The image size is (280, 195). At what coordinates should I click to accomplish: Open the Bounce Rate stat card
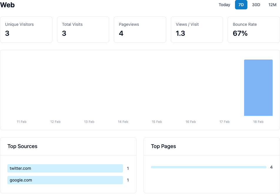pos(254,29)
